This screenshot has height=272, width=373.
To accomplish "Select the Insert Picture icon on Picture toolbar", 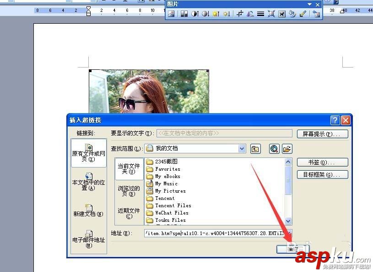I will 172,14.
